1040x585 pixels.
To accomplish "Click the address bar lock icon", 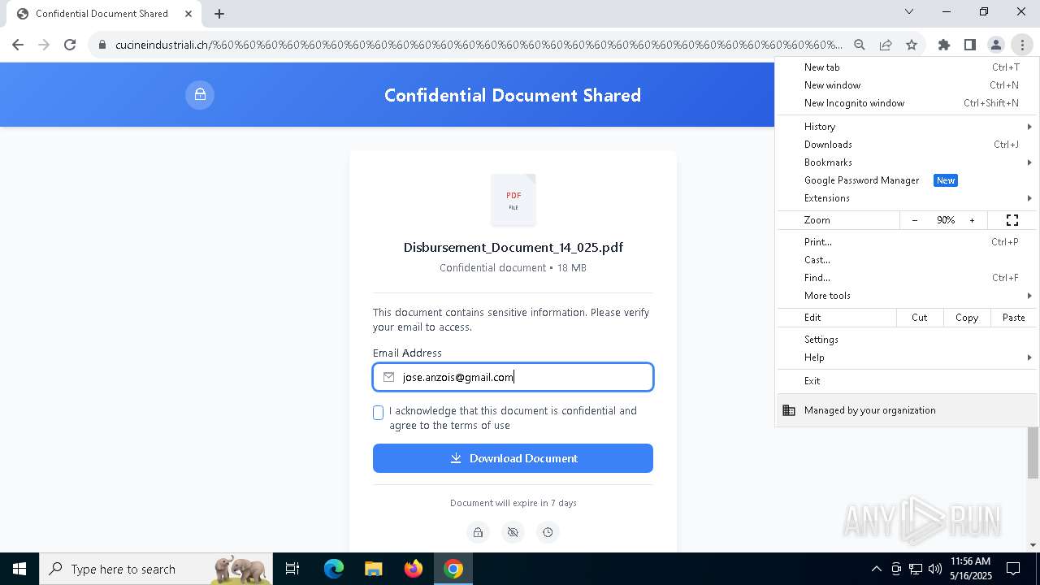I will point(102,45).
